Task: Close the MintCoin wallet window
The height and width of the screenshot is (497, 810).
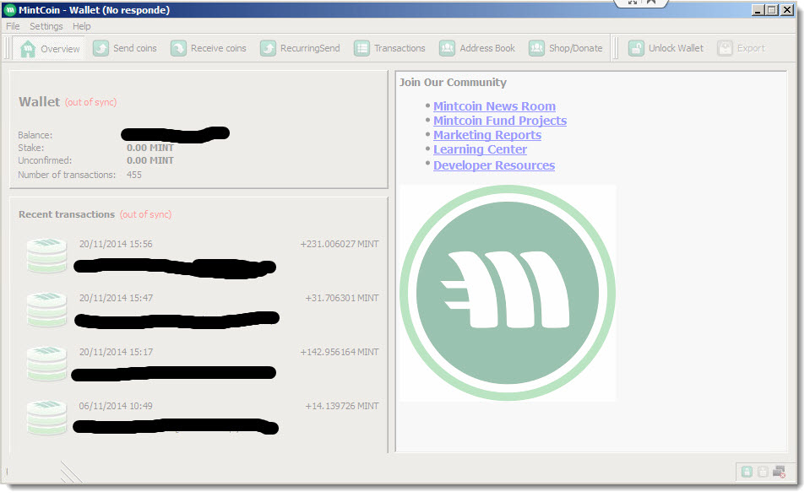Action: [x=786, y=10]
